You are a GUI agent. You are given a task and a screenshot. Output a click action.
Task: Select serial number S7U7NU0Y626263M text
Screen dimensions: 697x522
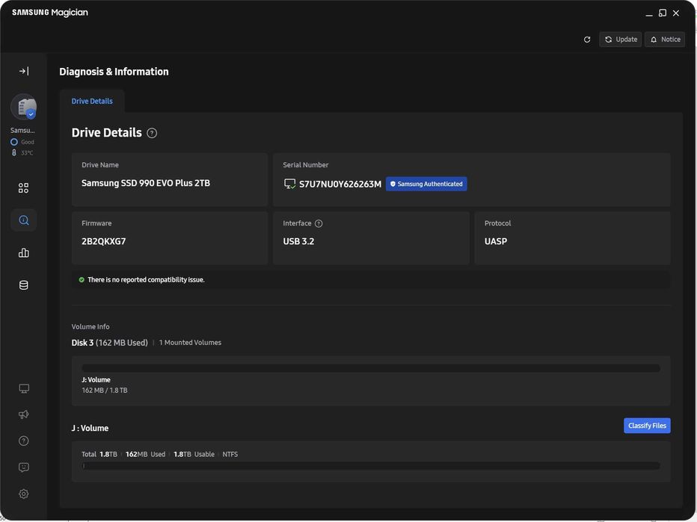[340, 184]
